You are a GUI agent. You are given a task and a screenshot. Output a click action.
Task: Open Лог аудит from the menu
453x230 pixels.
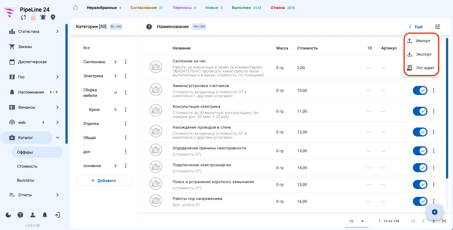(421, 68)
